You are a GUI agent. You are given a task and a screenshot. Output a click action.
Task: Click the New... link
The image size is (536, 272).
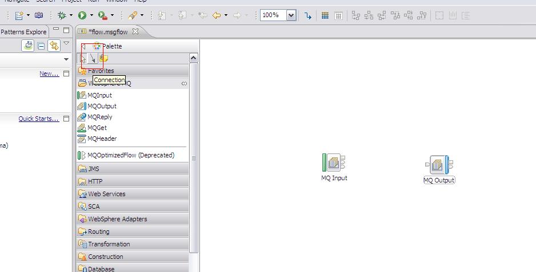(x=49, y=74)
